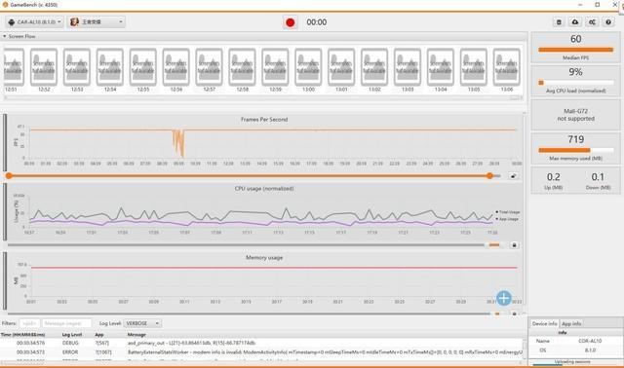Click the Down (MB) 0.1 value
The width and height of the screenshot is (624, 368).
pos(598,177)
